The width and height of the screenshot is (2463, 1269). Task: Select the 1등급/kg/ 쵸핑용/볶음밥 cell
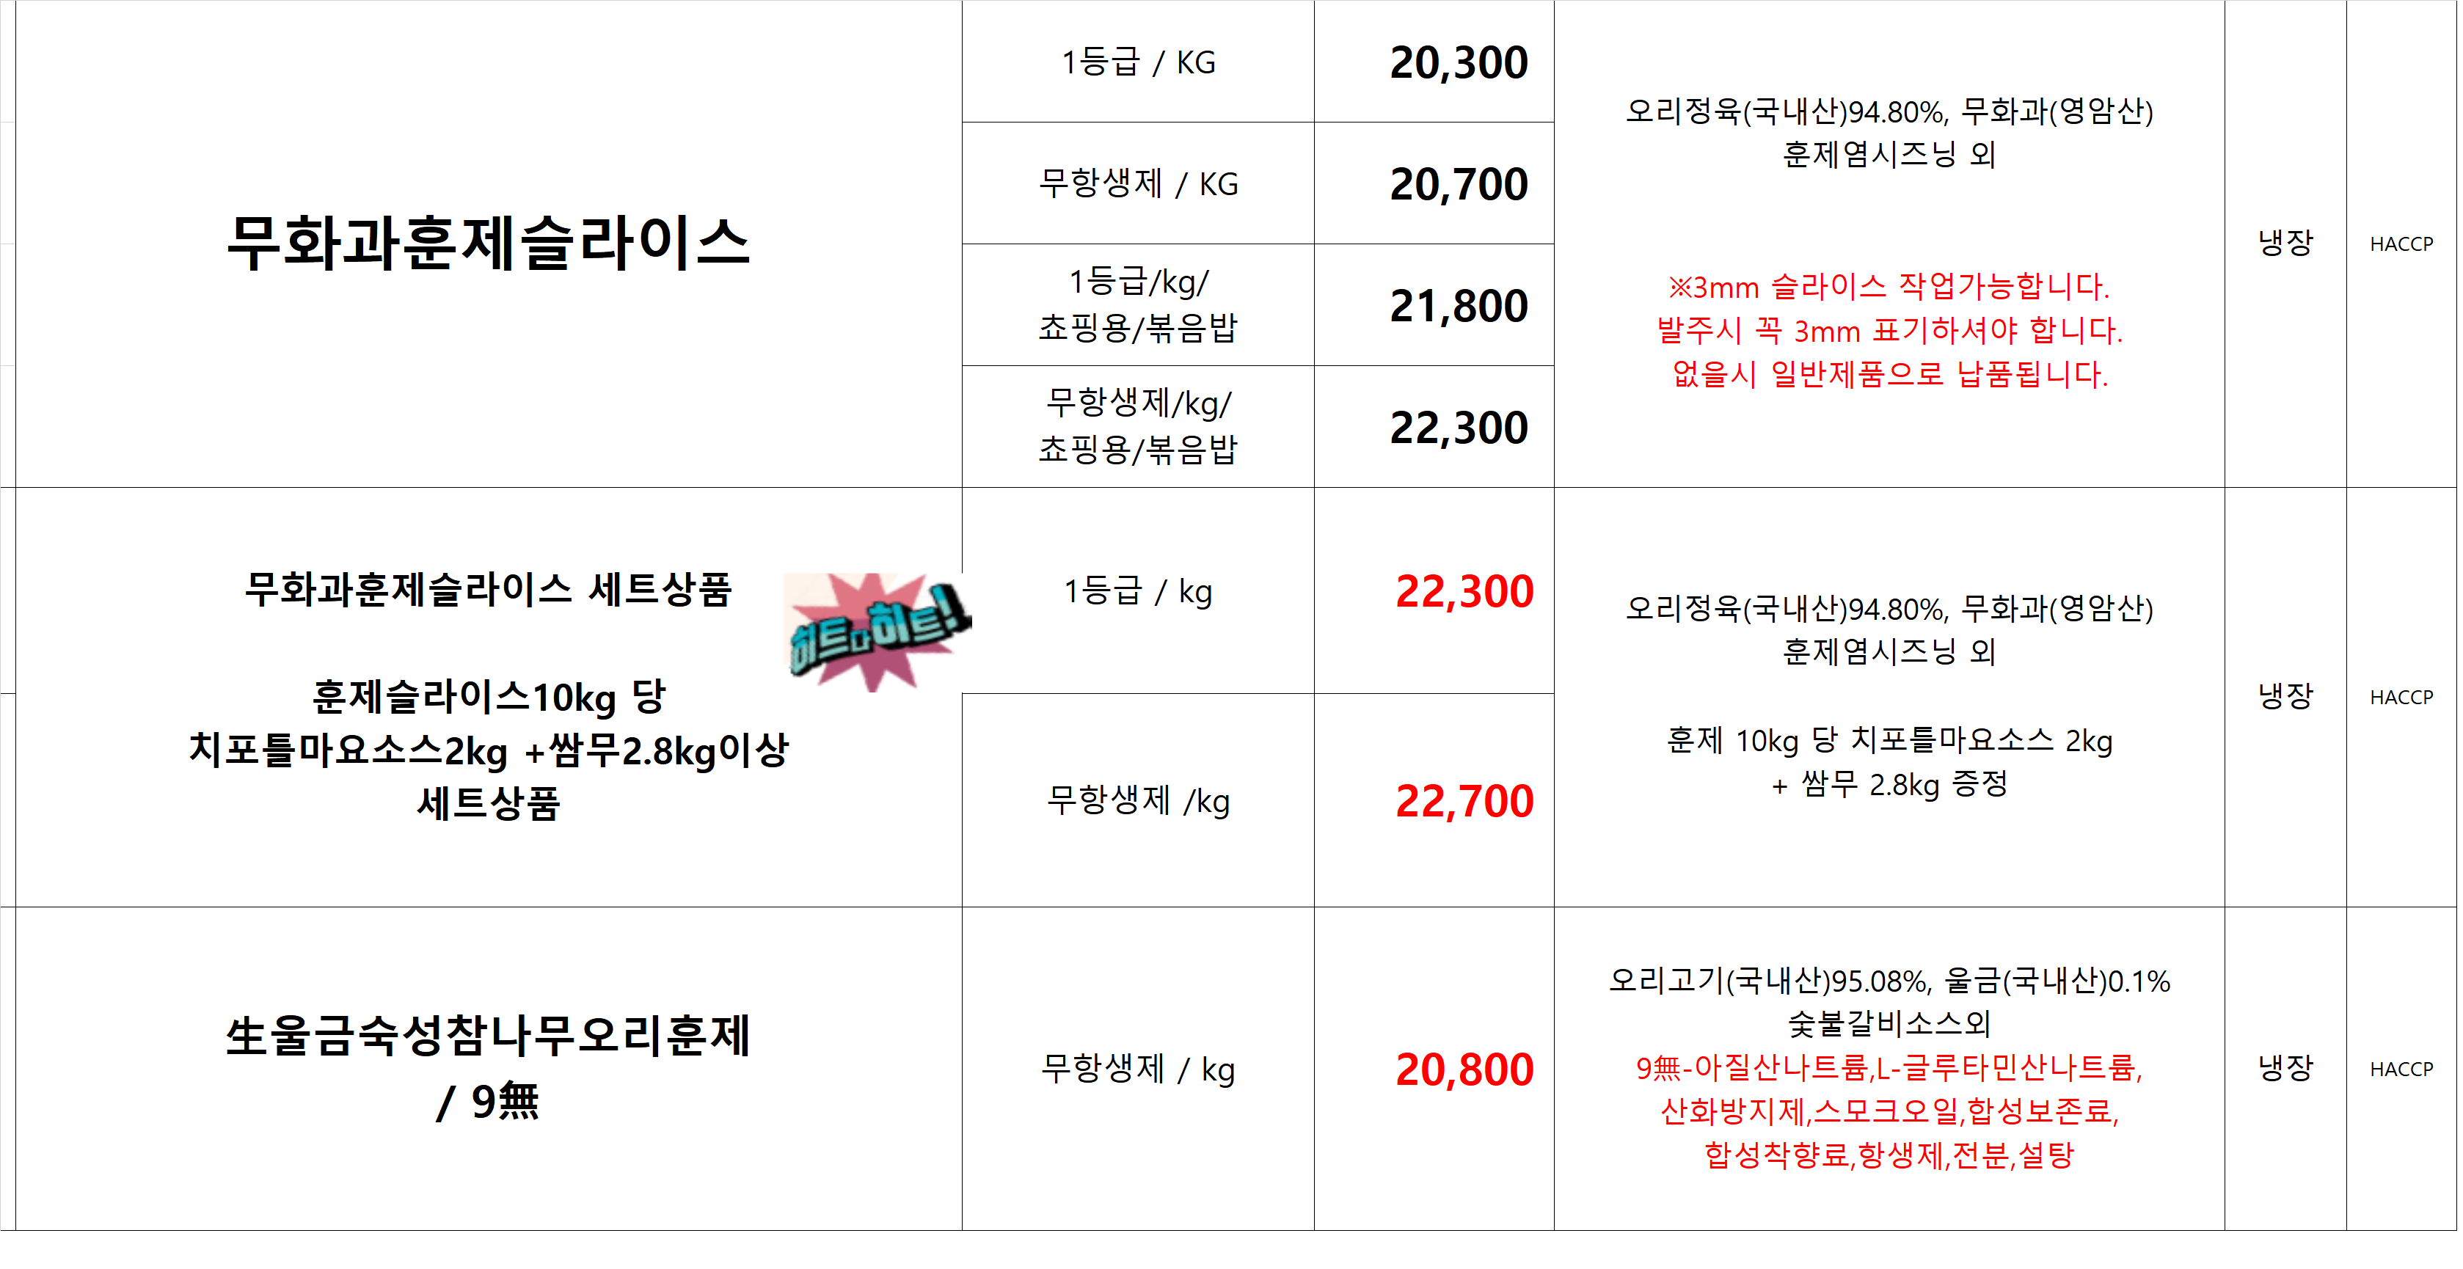pyautogui.click(x=1138, y=305)
